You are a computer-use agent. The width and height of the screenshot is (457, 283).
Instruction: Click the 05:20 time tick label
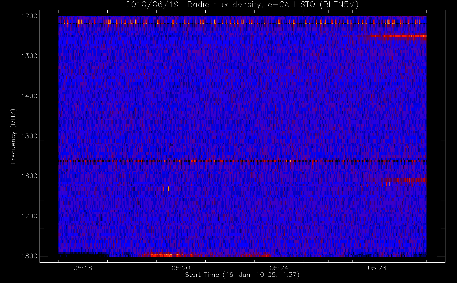pyautogui.click(x=181, y=268)
